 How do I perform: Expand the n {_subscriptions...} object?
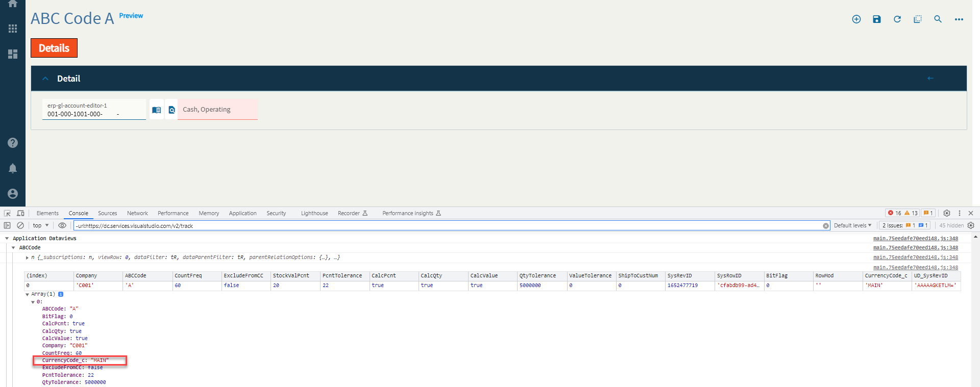click(x=27, y=257)
